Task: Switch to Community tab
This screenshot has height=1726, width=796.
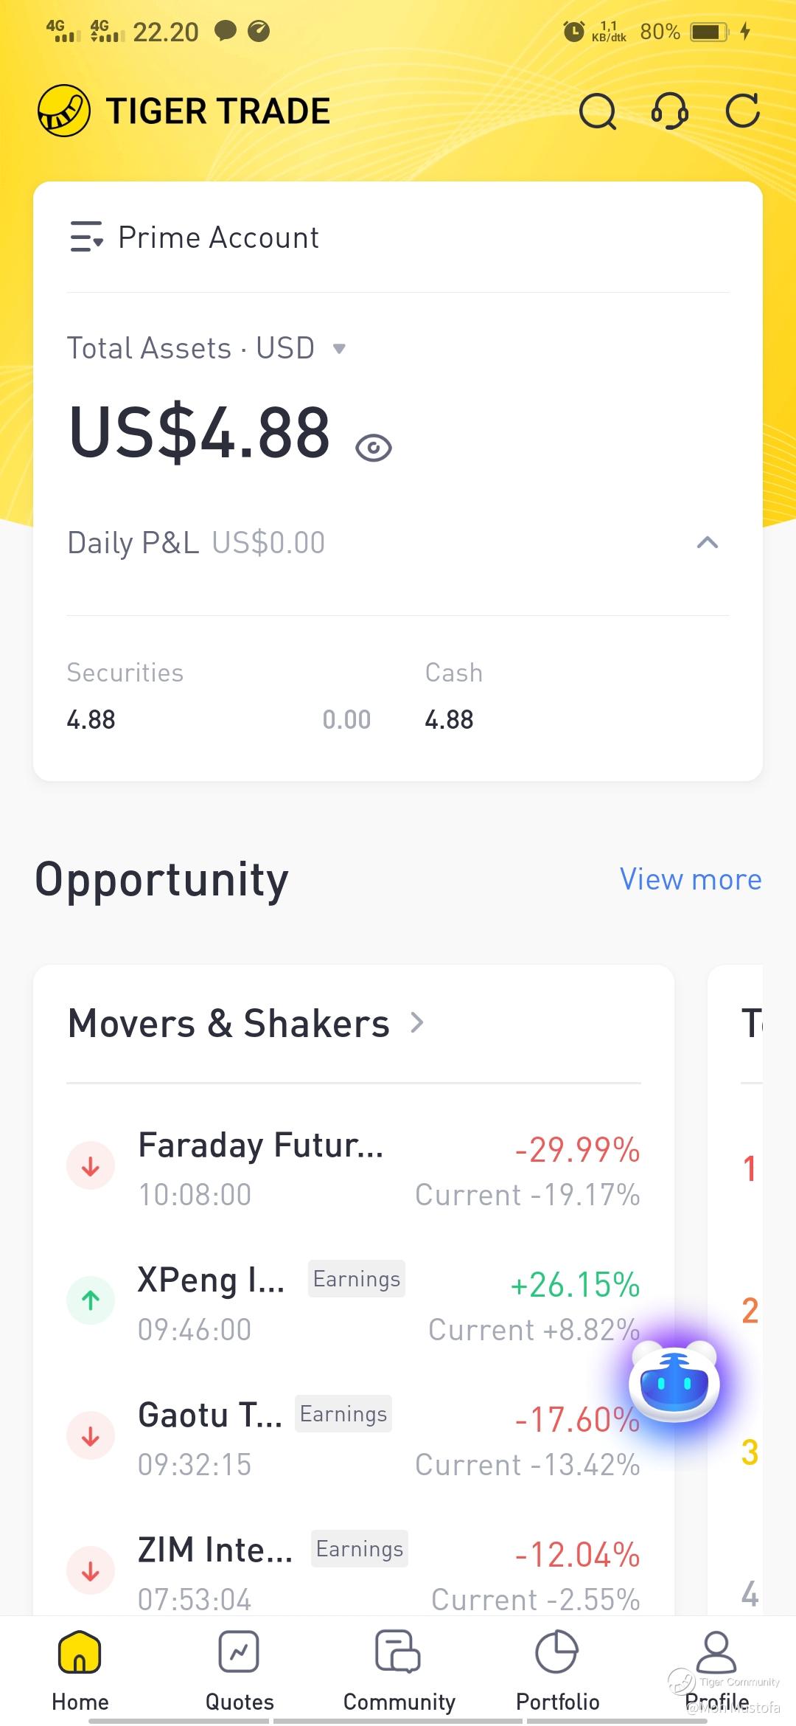Action: pyautogui.click(x=399, y=1671)
